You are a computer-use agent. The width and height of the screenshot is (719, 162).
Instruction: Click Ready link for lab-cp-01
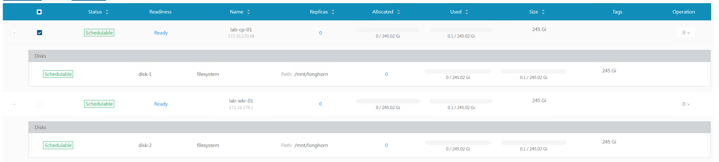(x=161, y=33)
